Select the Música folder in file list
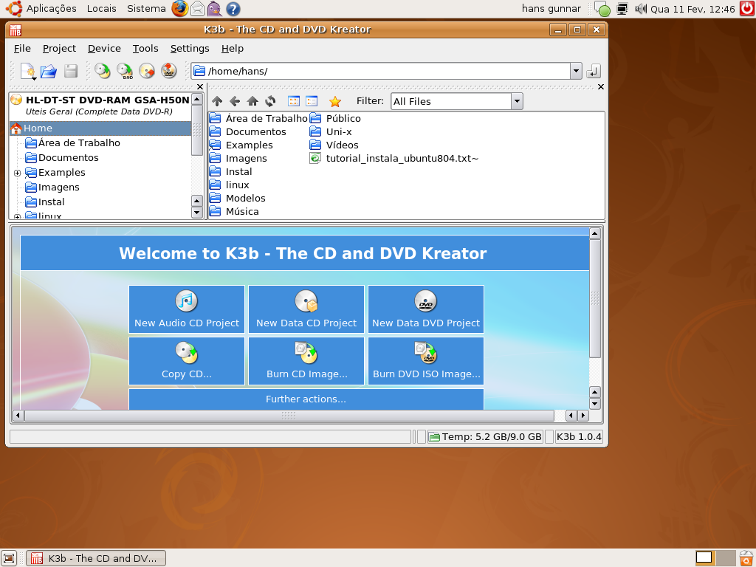756x567 pixels. (x=234, y=211)
